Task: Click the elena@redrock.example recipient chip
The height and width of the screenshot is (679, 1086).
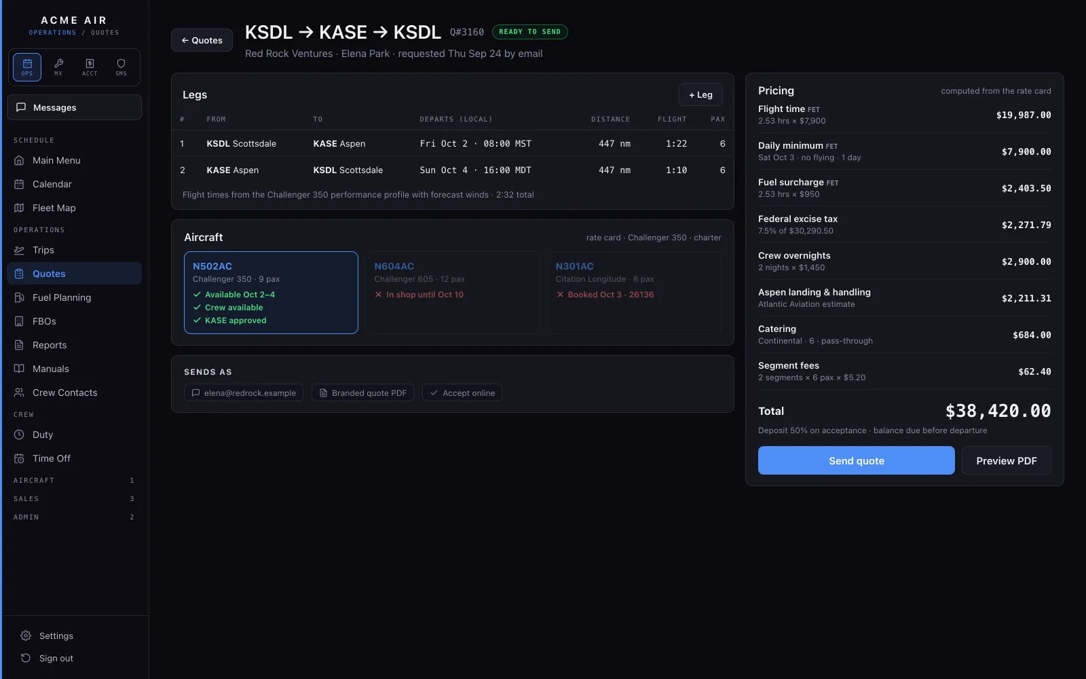Action: point(244,392)
